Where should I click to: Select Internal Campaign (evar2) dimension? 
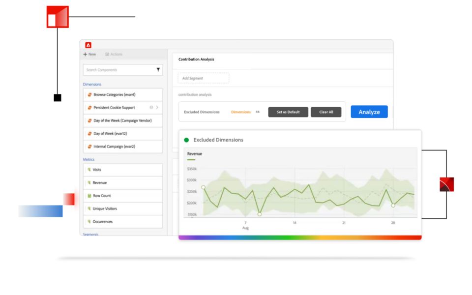pyautogui.click(x=123, y=147)
